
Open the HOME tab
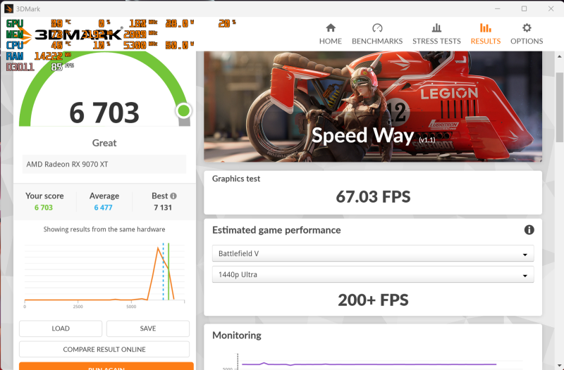tap(330, 34)
